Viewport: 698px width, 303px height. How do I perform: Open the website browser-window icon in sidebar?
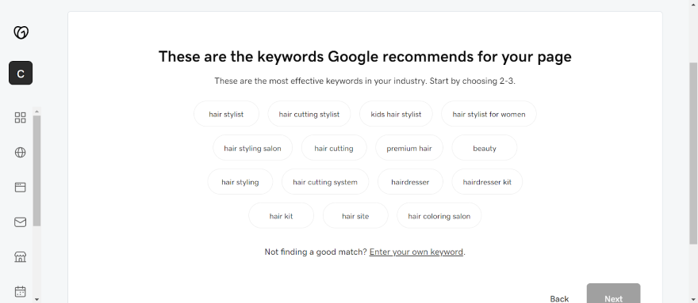pos(21,187)
